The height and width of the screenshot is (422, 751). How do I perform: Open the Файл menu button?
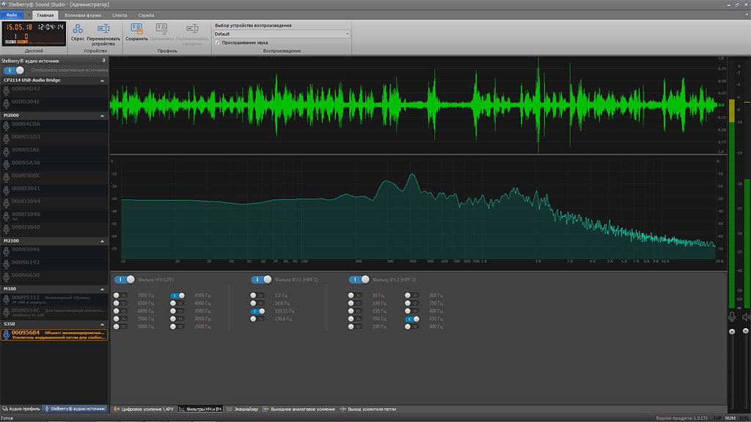[12, 15]
